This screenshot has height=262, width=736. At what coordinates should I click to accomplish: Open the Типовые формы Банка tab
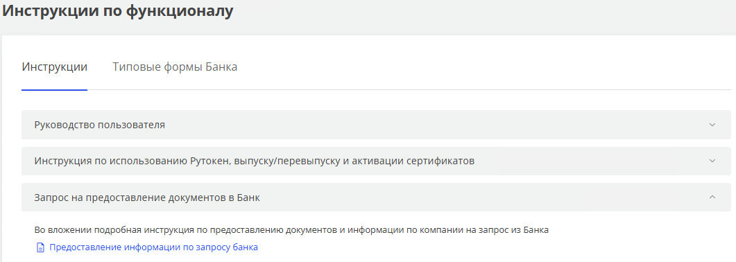pyautogui.click(x=175, y=67)
